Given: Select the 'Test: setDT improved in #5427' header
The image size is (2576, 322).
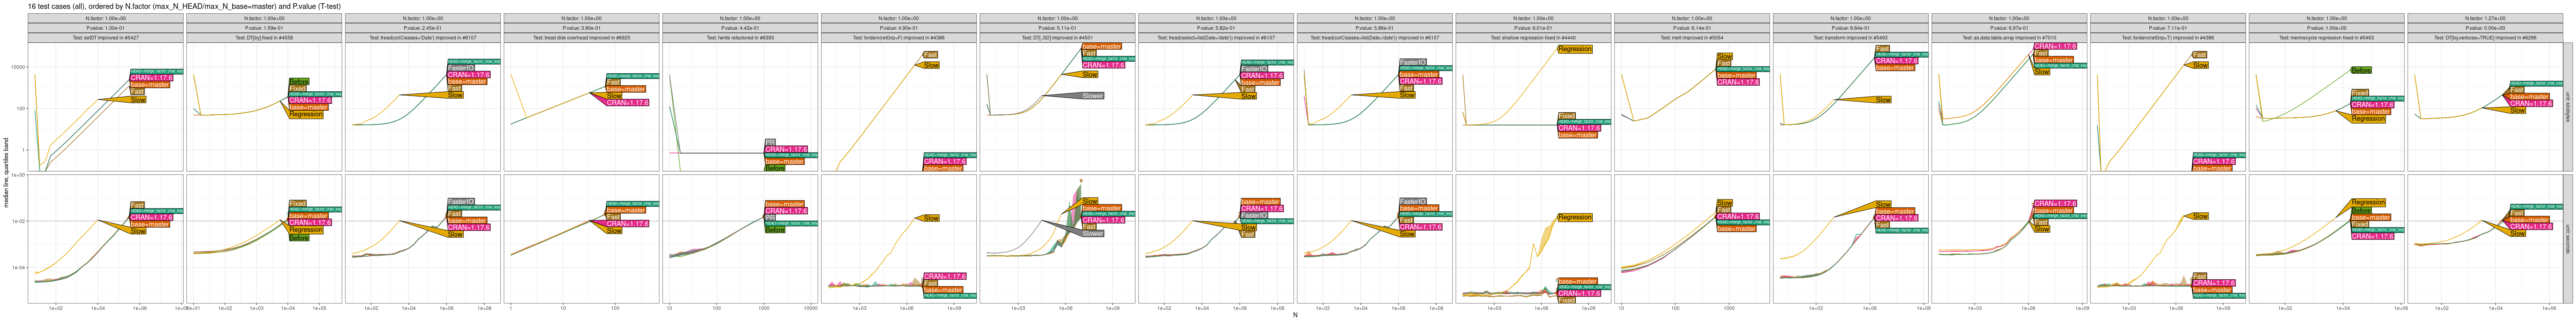Looking at the screenshot, I should (105, 38).
